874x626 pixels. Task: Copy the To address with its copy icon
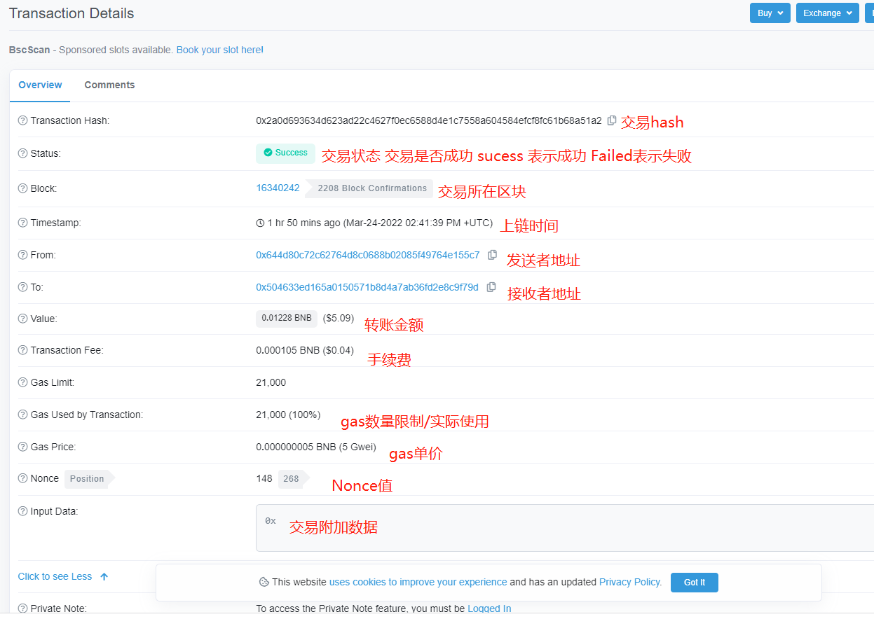(x=491, y=287)
